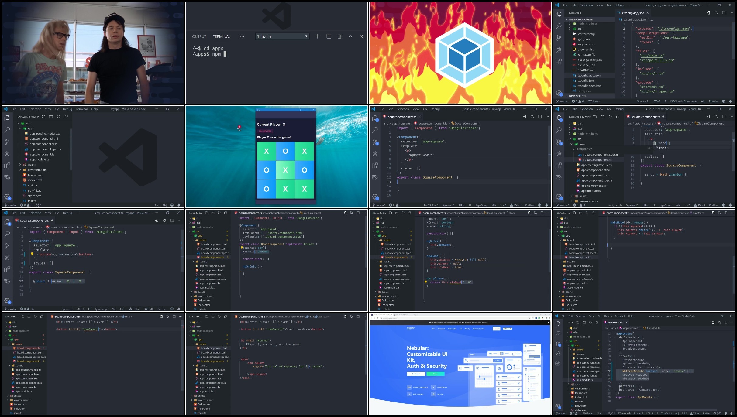
Task: Toggle the eye '[off]' status item in app.module.ts window
Action: tap(717, 413)
